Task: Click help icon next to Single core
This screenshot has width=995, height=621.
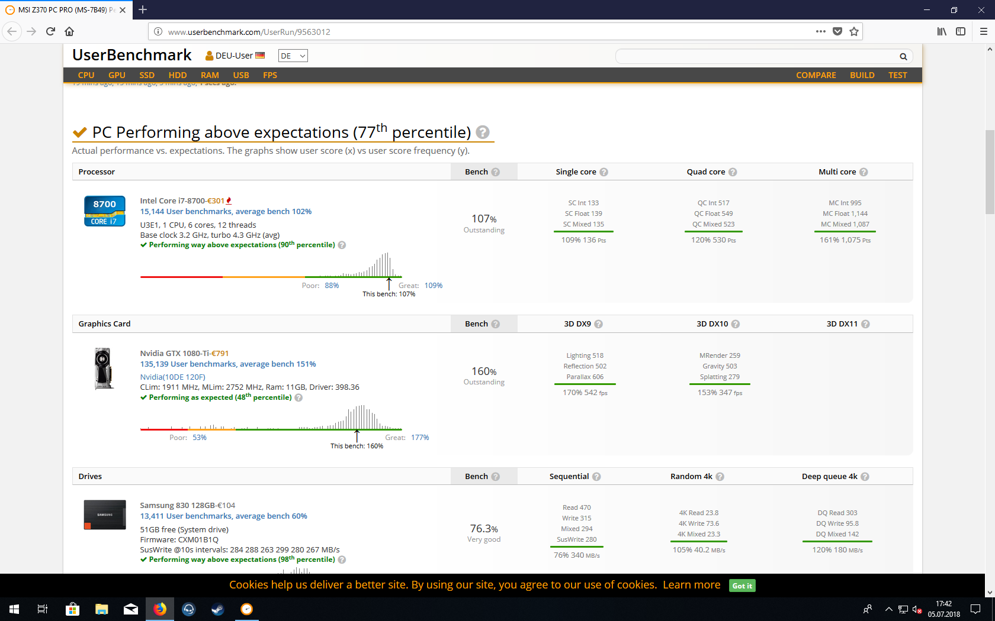Action: [x=604, y=172]
